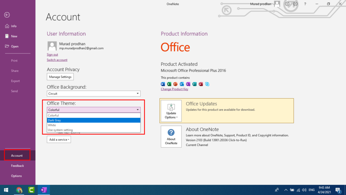Open the Account page in sidebar
The height and width of the screenshot is (195, 346).
pos(18,155)
